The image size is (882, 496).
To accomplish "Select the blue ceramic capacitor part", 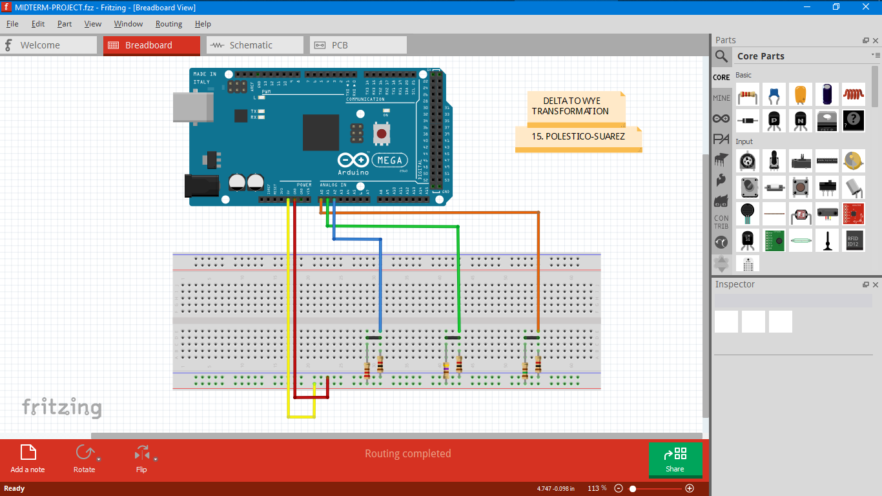I will [x=774, y=95].
